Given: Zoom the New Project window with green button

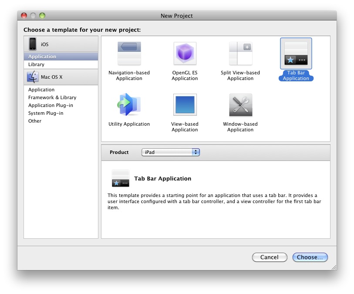Looking at the screenshot, I should pos(42,16).
